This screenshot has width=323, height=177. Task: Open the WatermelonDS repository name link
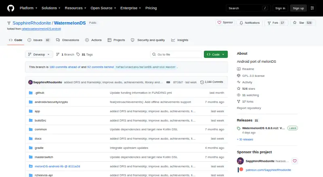pos(70,23)
